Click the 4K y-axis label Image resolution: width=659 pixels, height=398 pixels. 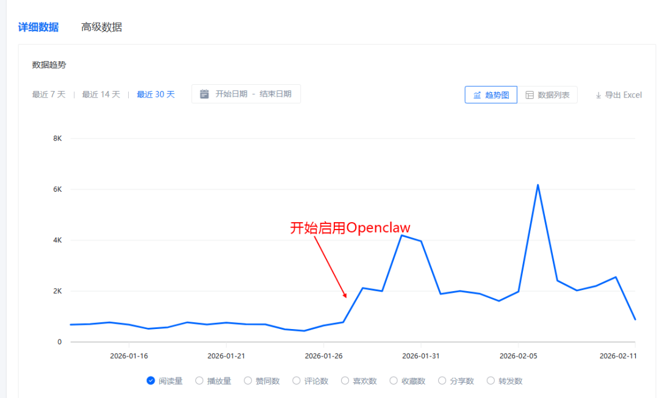[57, 241]
